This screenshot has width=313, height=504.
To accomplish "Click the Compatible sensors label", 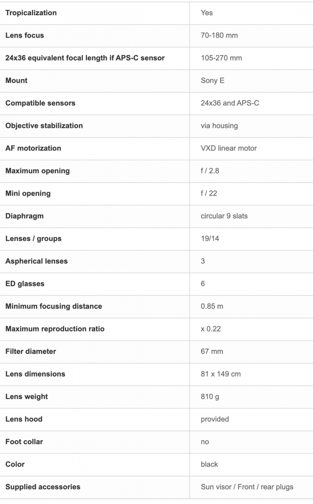I will tap(40, 103).
